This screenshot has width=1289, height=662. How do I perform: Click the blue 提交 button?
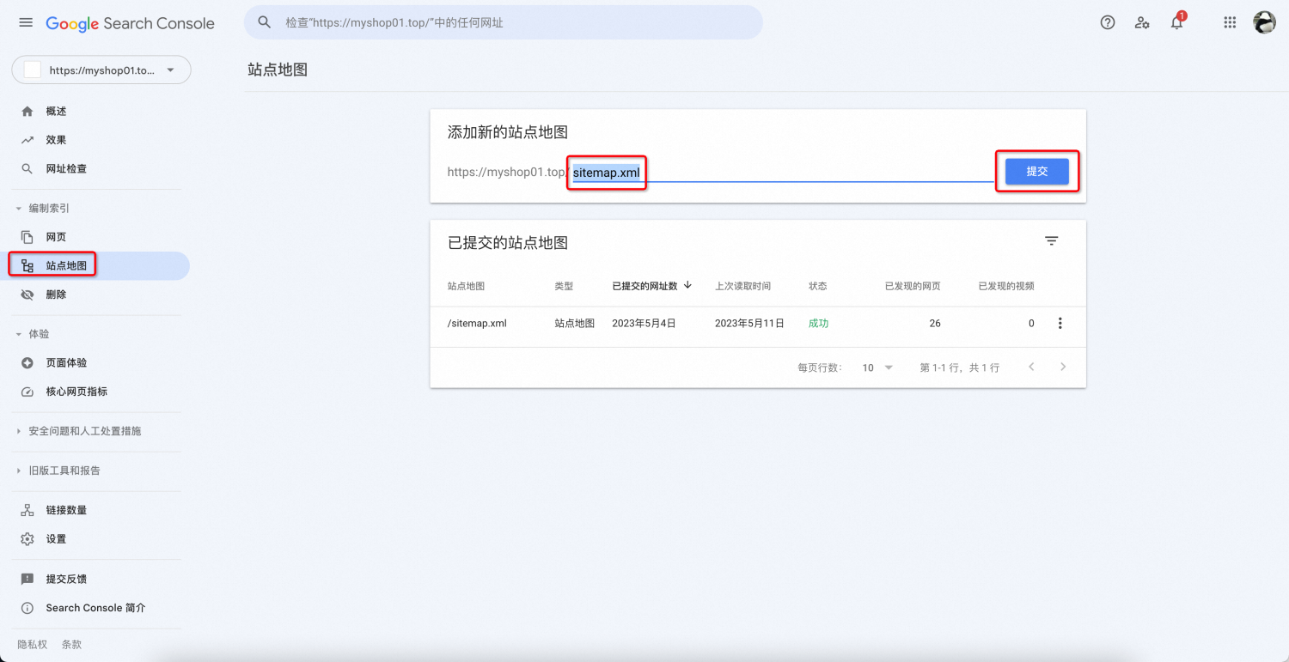click(1037, 172)
